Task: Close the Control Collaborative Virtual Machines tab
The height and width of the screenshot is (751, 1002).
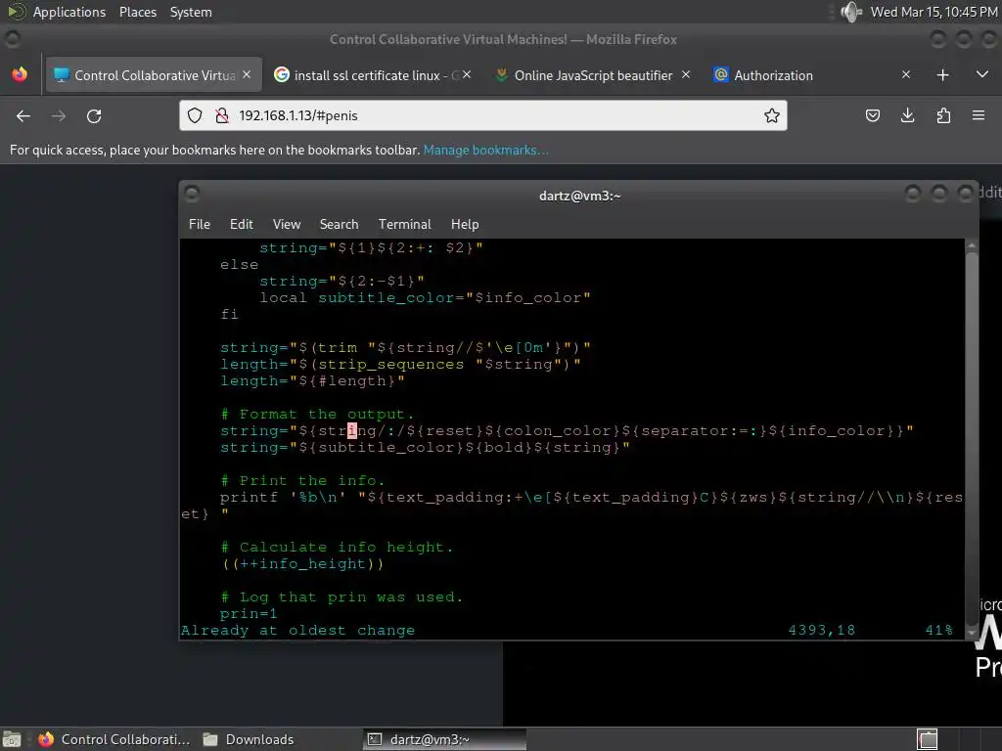Action: tap(247, 74)
